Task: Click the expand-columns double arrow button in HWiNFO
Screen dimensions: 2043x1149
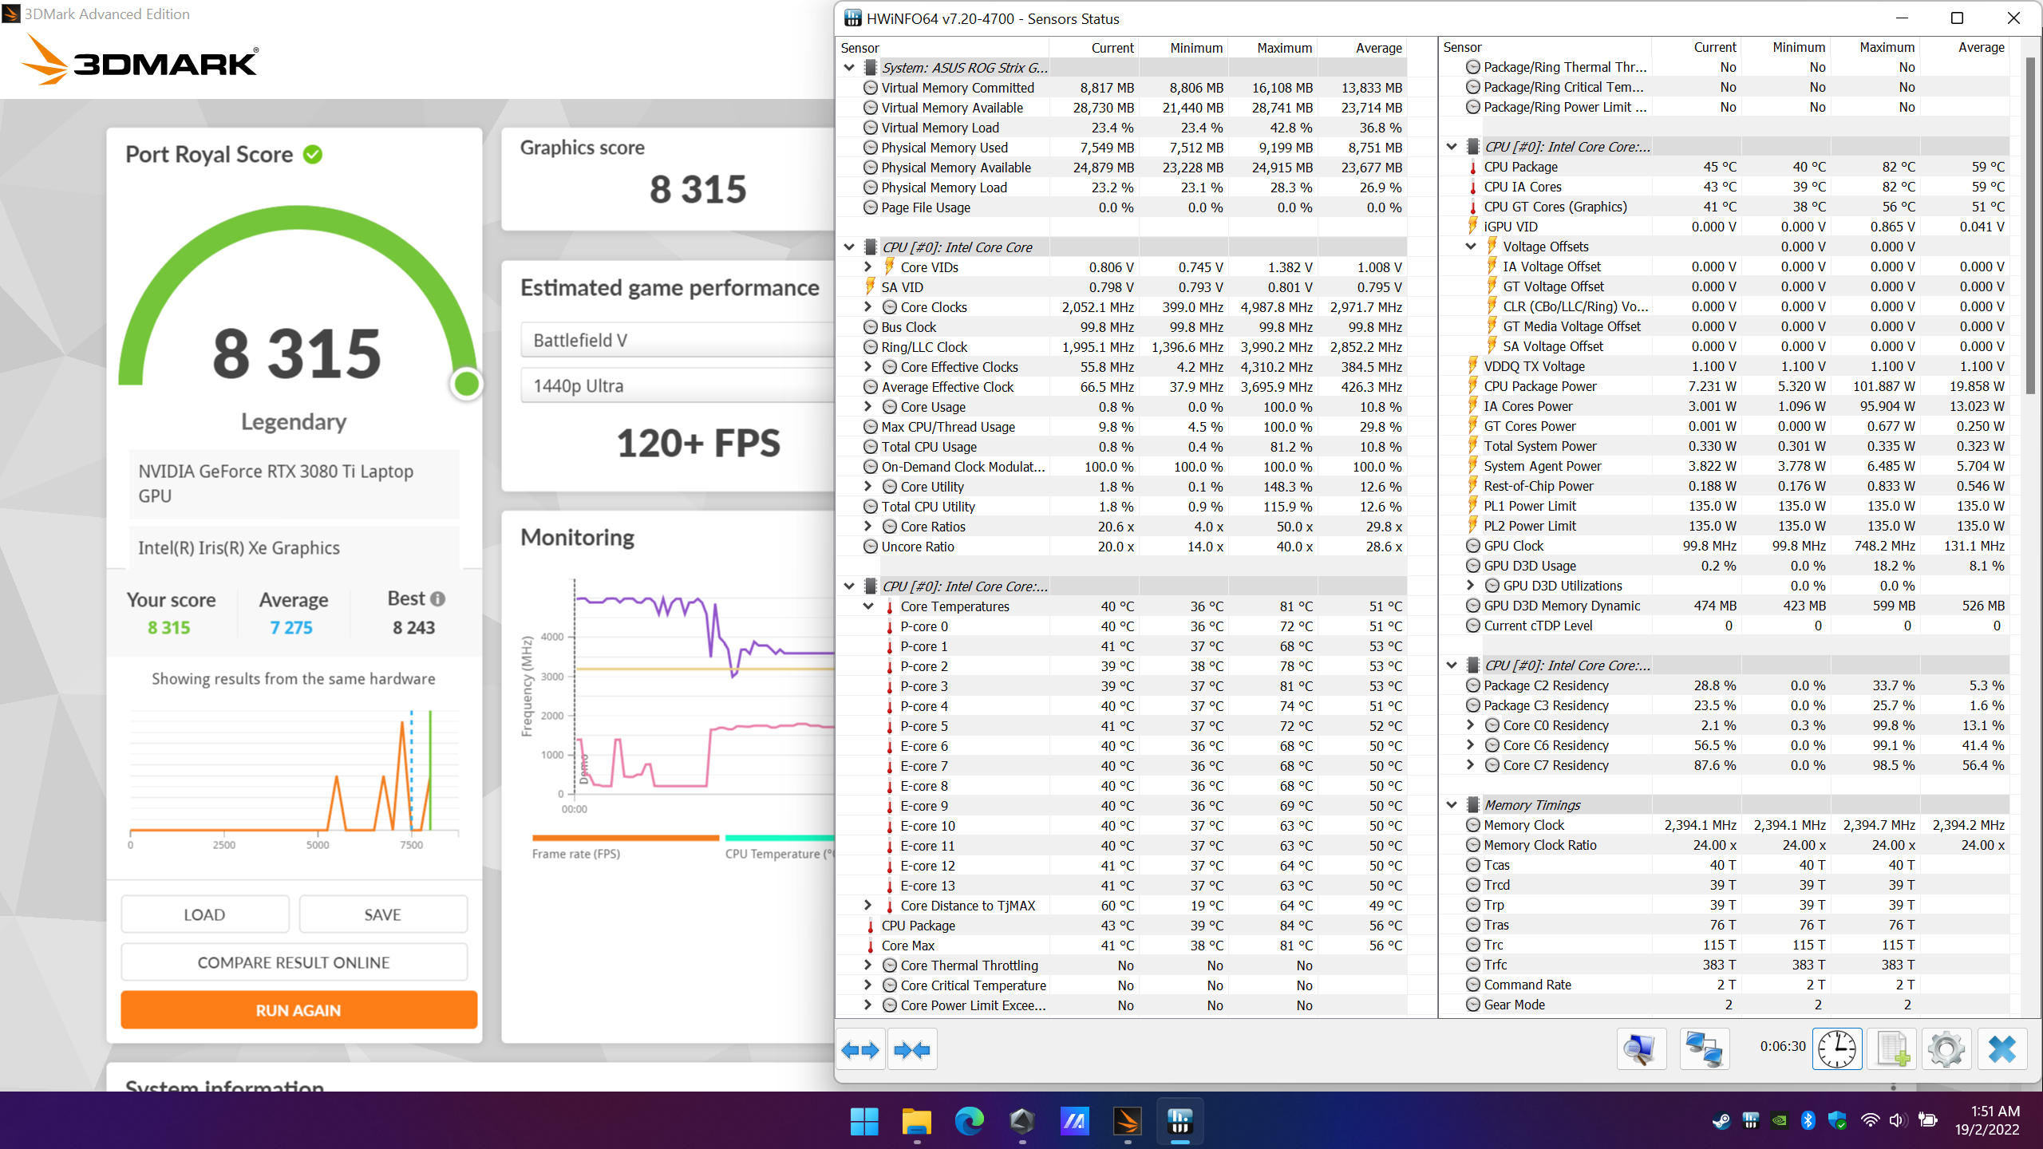Action: [860, 1050]
